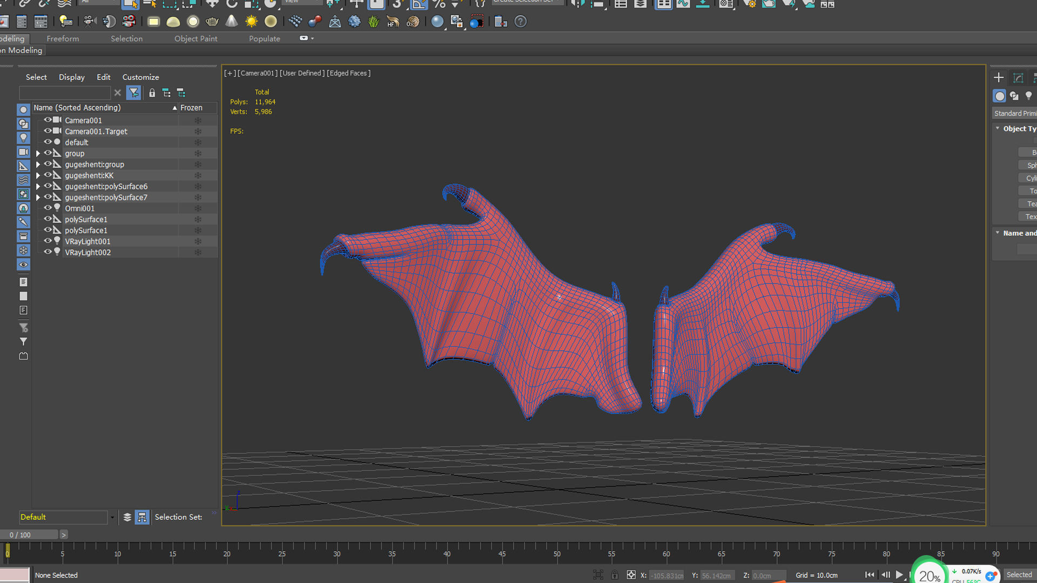Click the sun daylight system icon
1037x583 pixels.
coord(251,22)
